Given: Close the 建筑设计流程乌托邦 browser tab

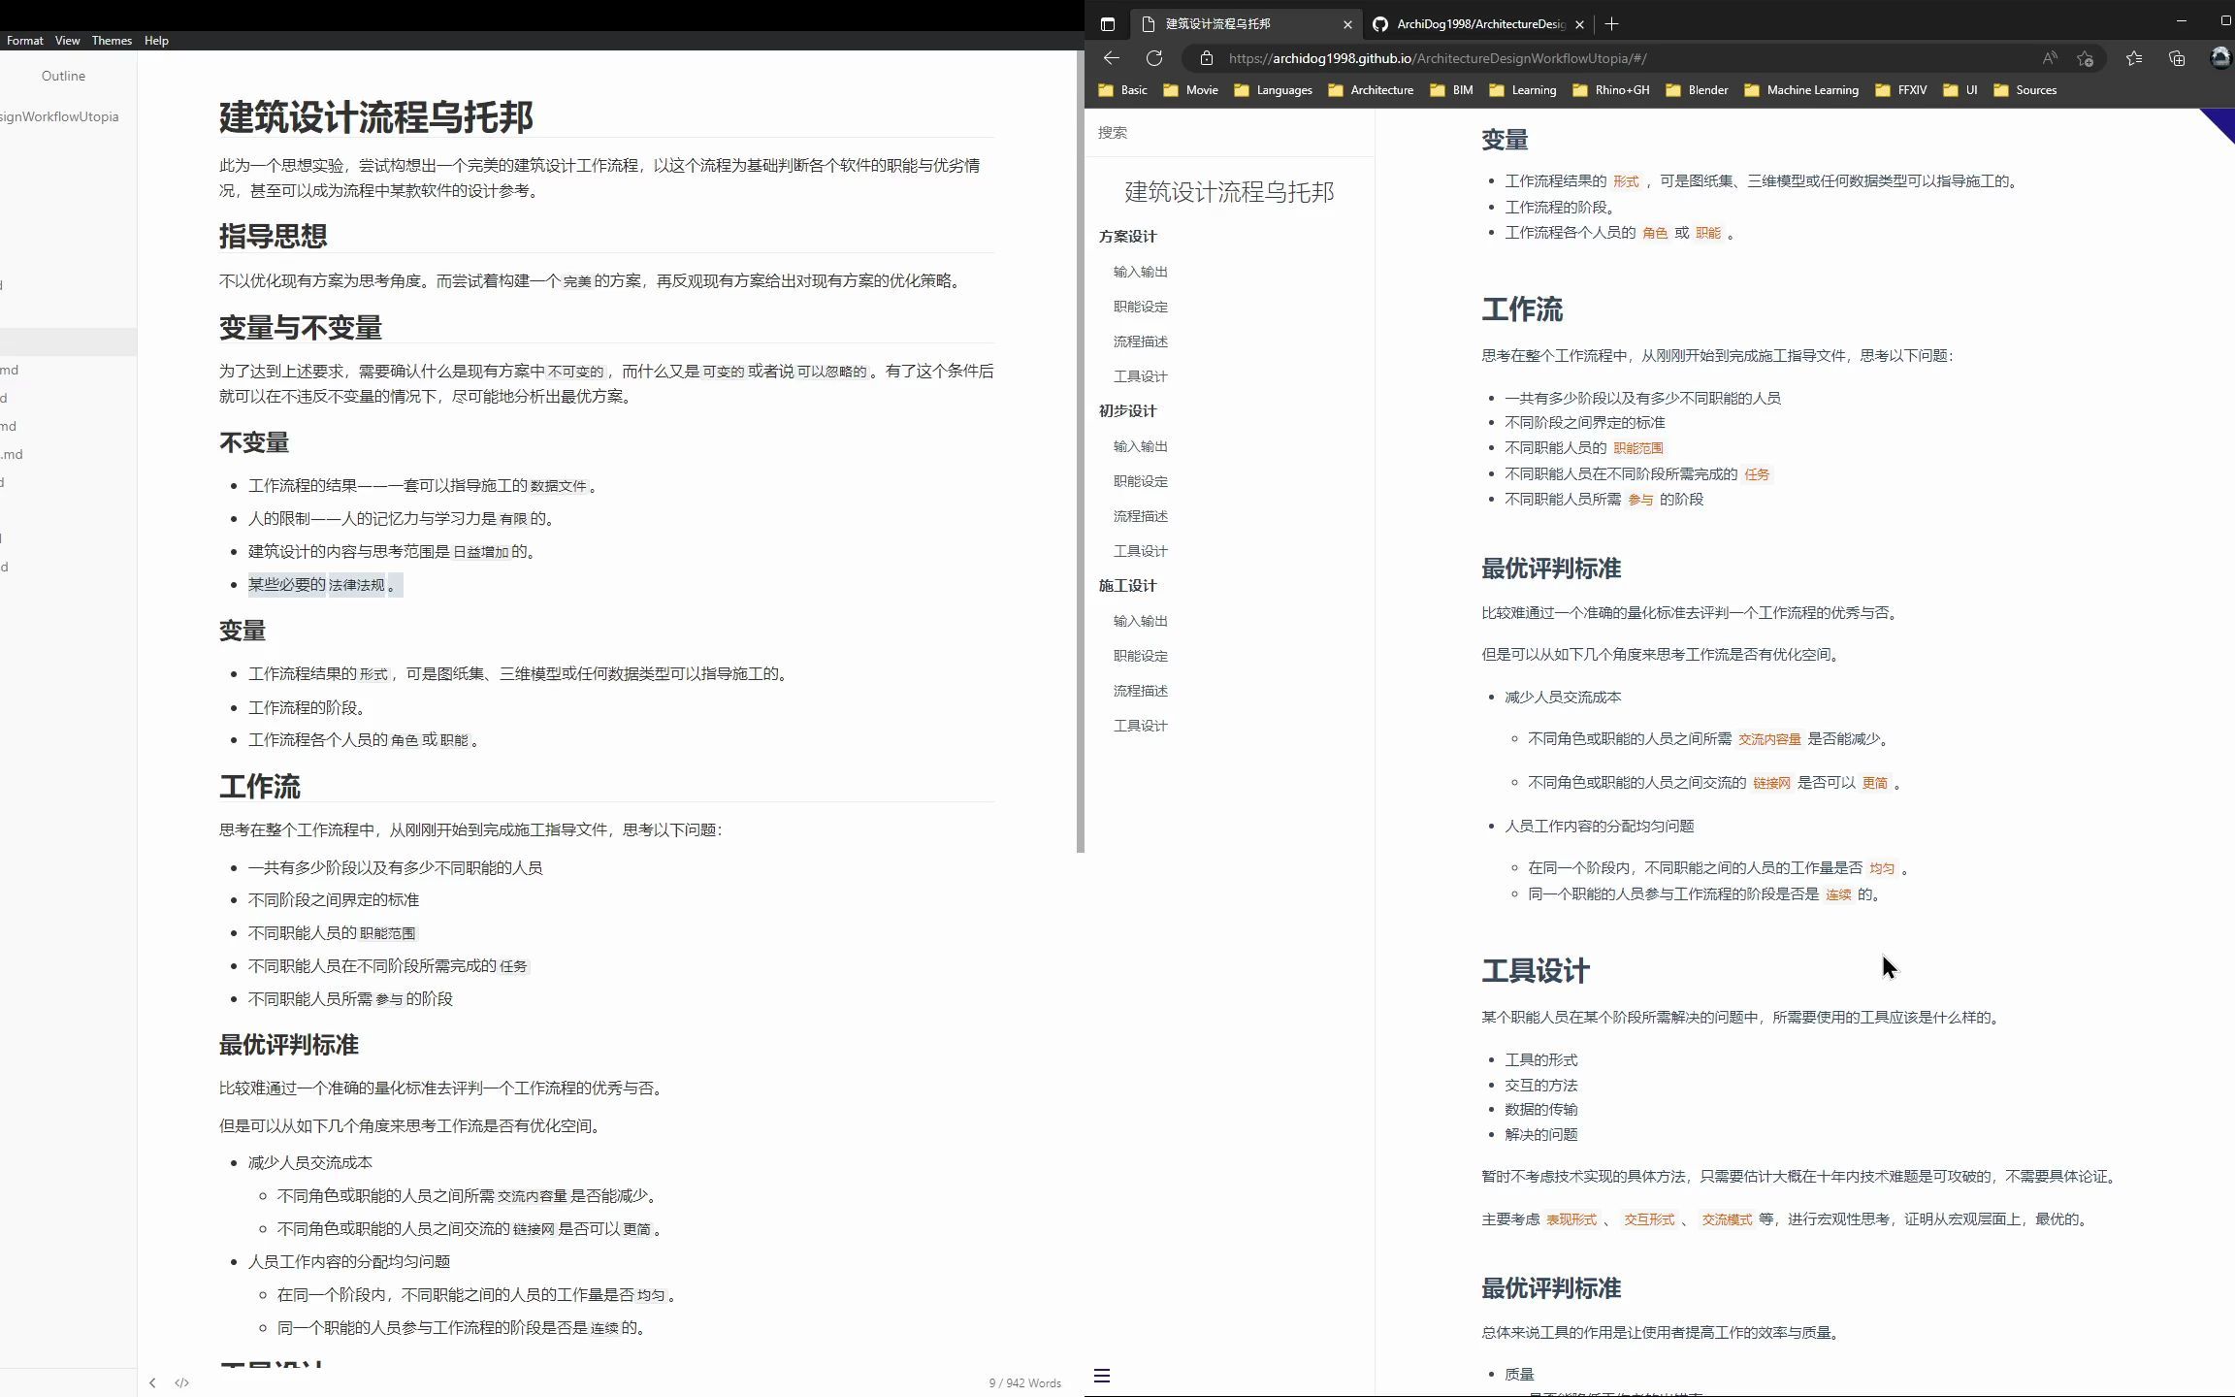Looking at the screenshot, I should pyautogui.click(x=1347, y=24).
